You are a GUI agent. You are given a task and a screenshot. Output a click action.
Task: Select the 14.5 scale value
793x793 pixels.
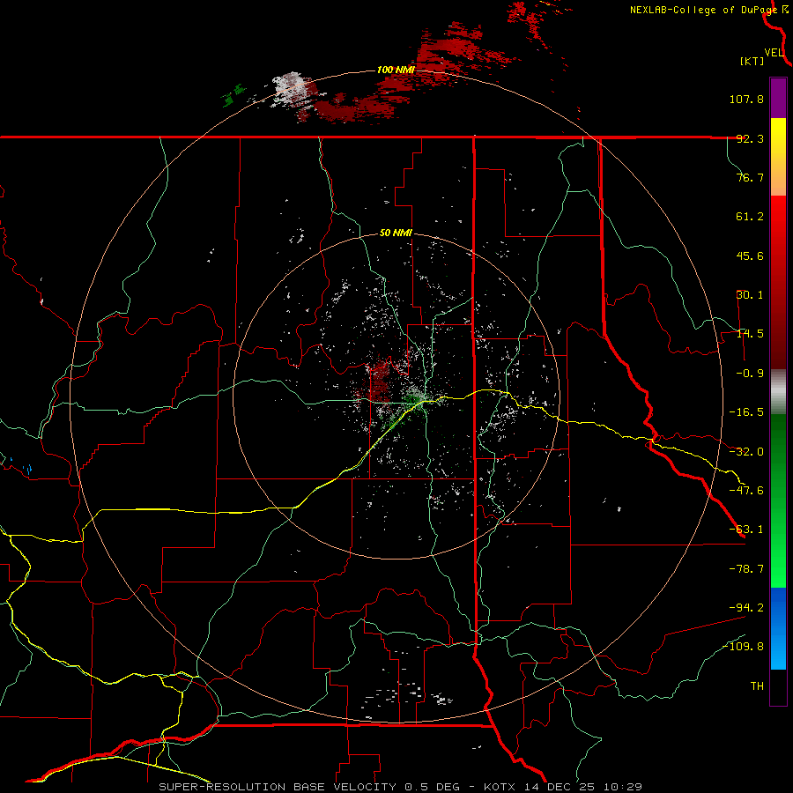[750, 334]
